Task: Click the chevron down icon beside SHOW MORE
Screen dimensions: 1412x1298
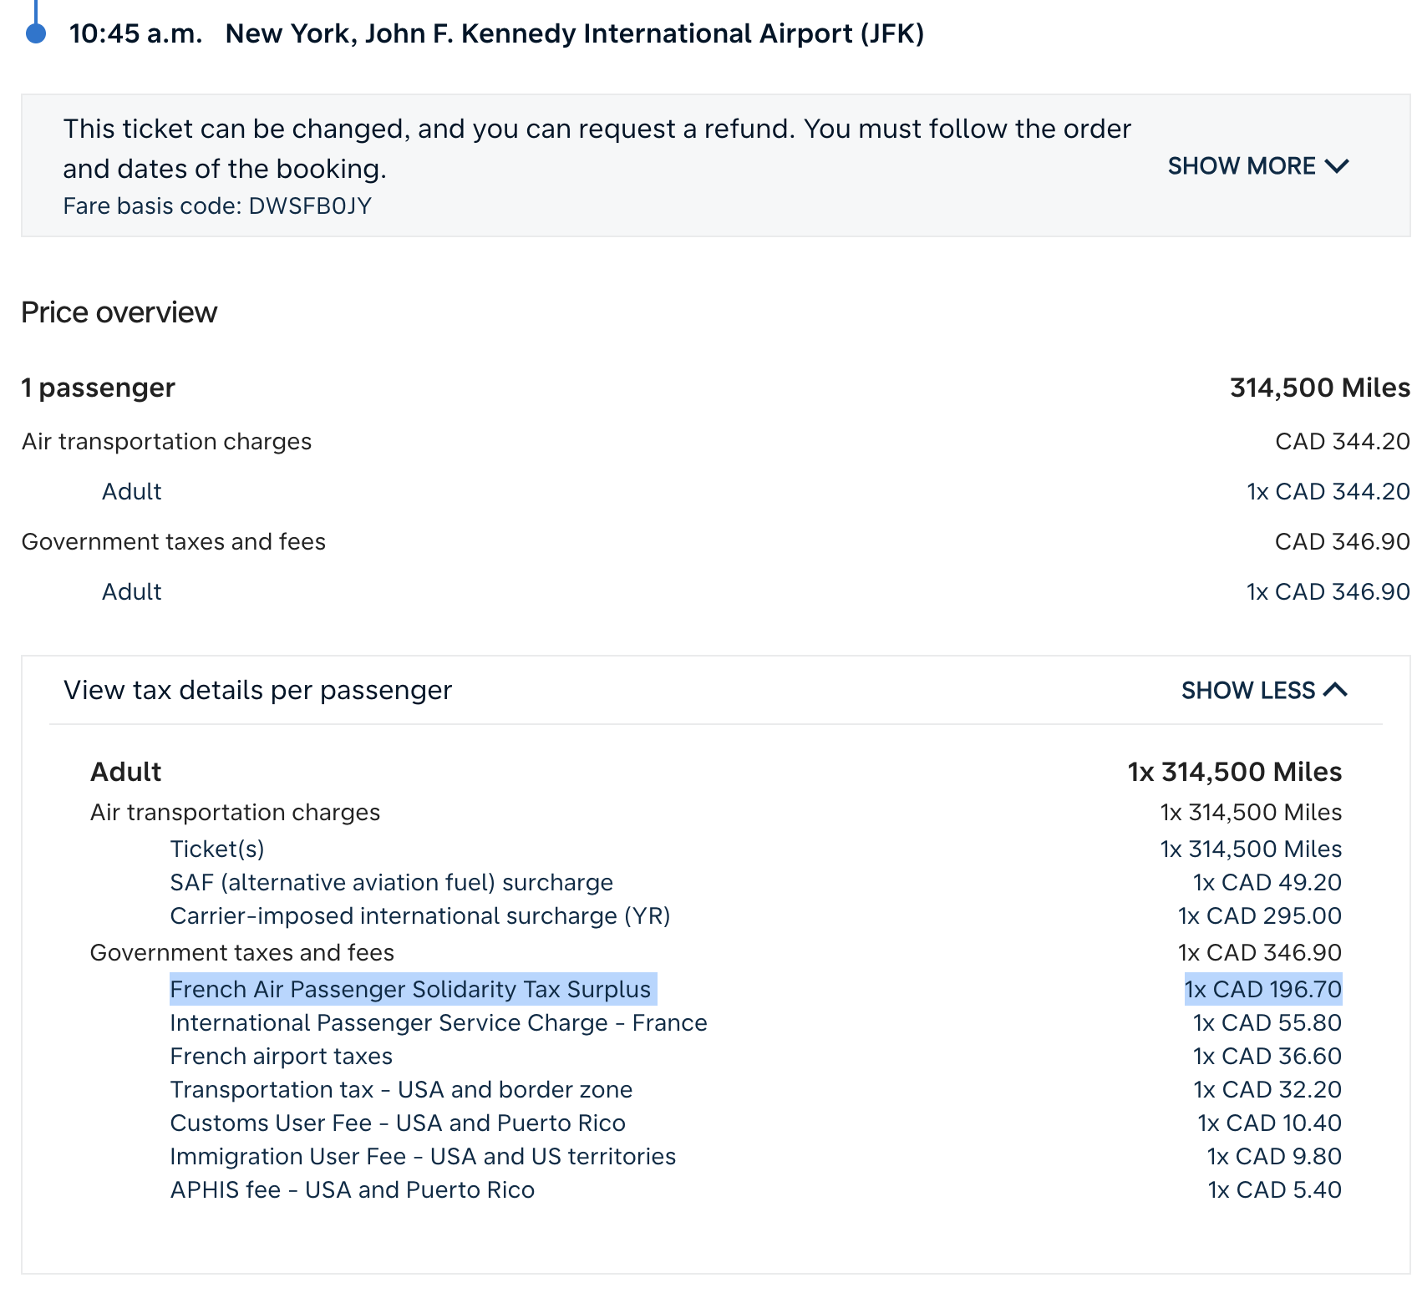Action: [x=1337, y=166]
